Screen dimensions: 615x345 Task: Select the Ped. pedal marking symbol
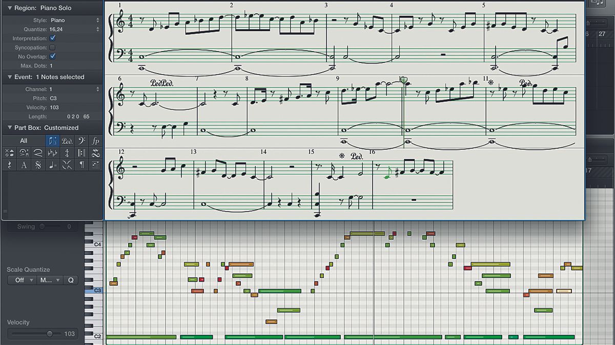coord(67,141)
